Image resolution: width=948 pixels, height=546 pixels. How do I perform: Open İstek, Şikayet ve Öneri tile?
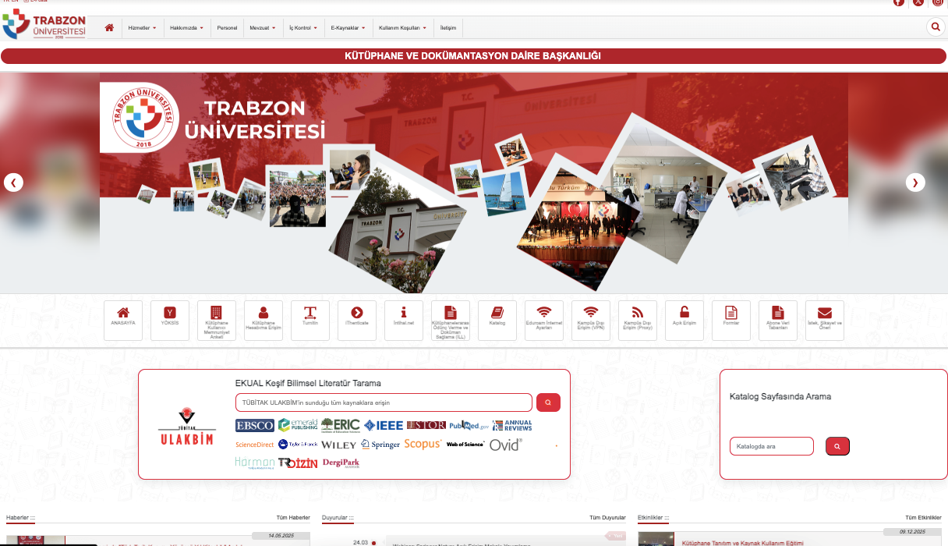[825, 321]
